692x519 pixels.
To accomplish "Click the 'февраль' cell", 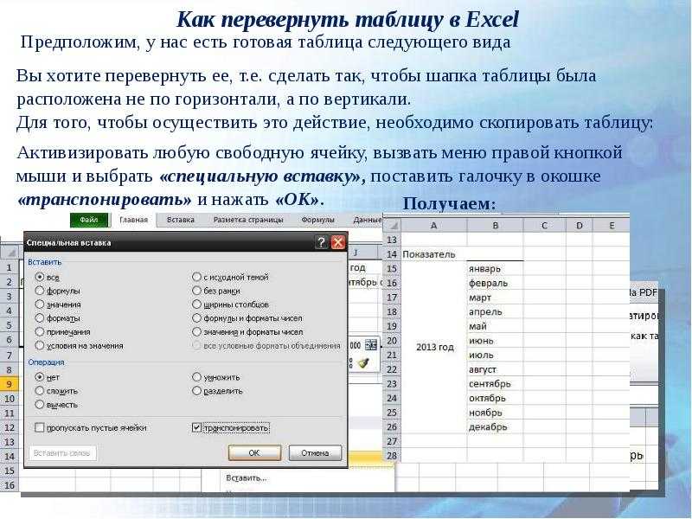I will click(x=495, y=283).
